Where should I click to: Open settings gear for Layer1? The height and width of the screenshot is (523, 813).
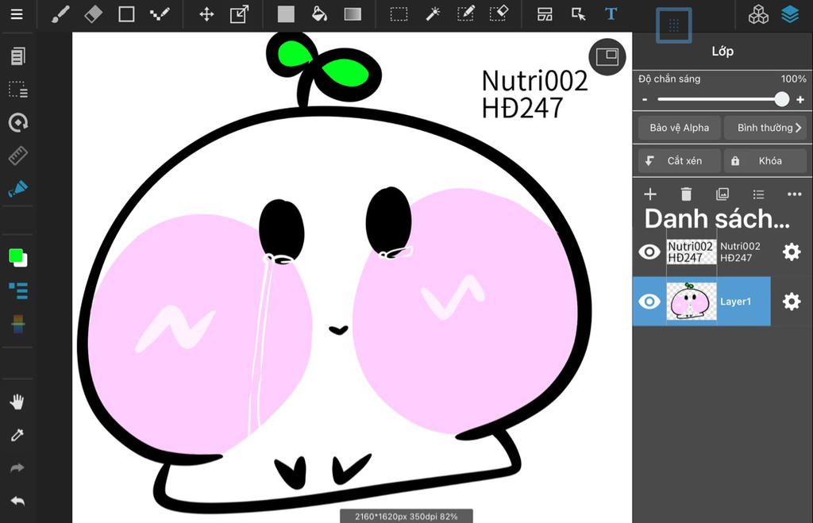pyautogui.click(x=792, y=302)
